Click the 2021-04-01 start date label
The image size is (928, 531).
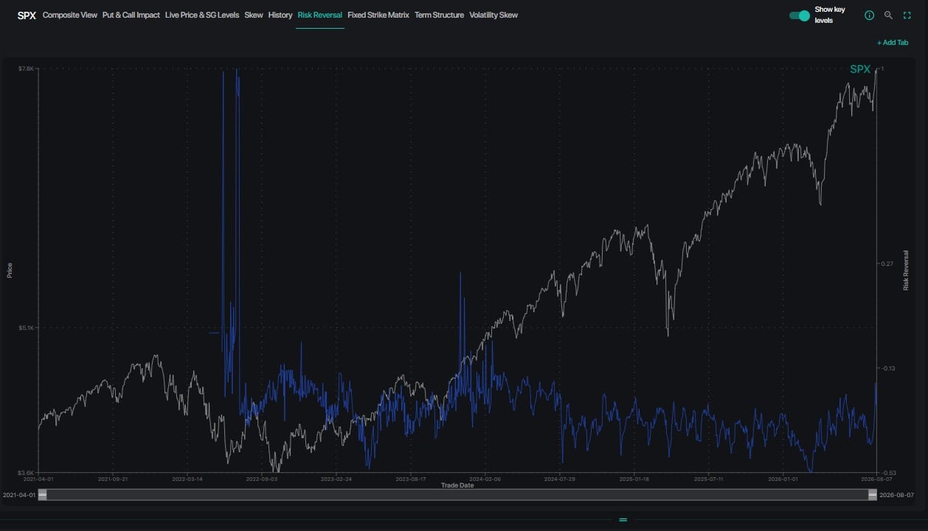tap(19, 496)
